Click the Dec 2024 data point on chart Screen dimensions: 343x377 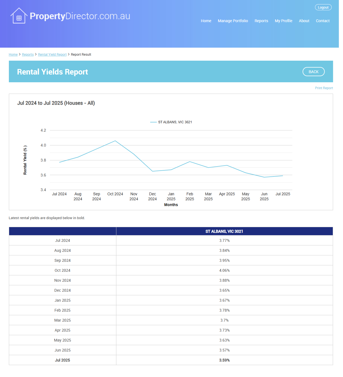pyautogui.click(x=152, y=171)
